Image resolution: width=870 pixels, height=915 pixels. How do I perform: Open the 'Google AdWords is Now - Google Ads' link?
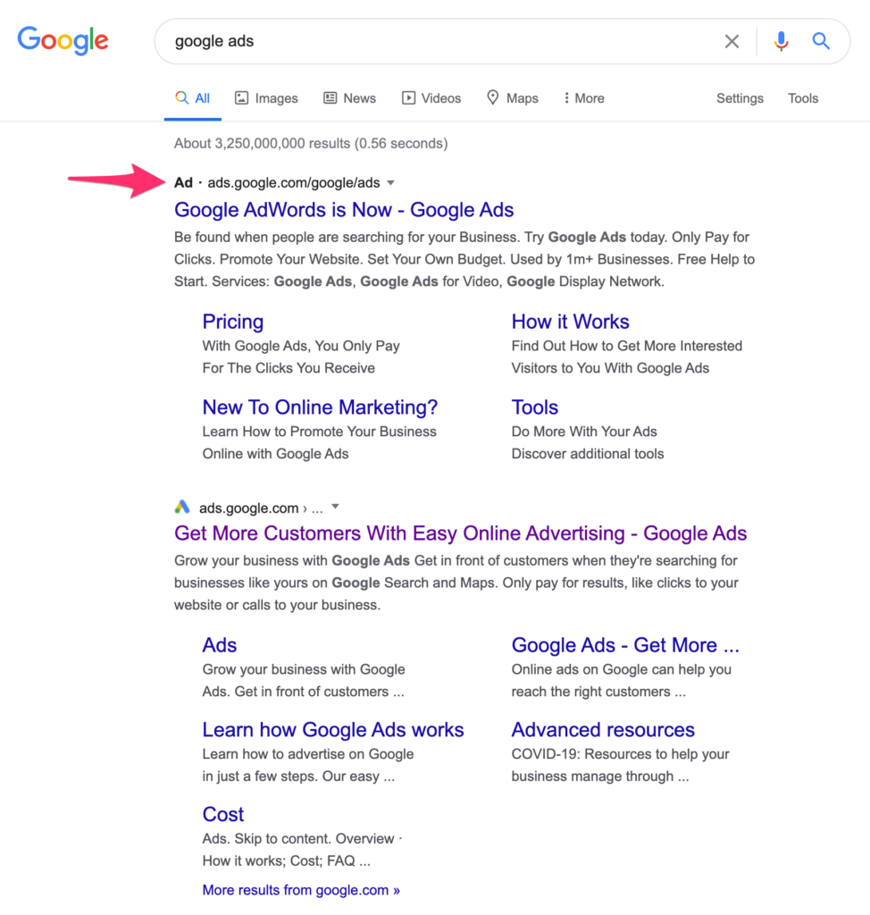pyautogui.click(x=344, y=210)
